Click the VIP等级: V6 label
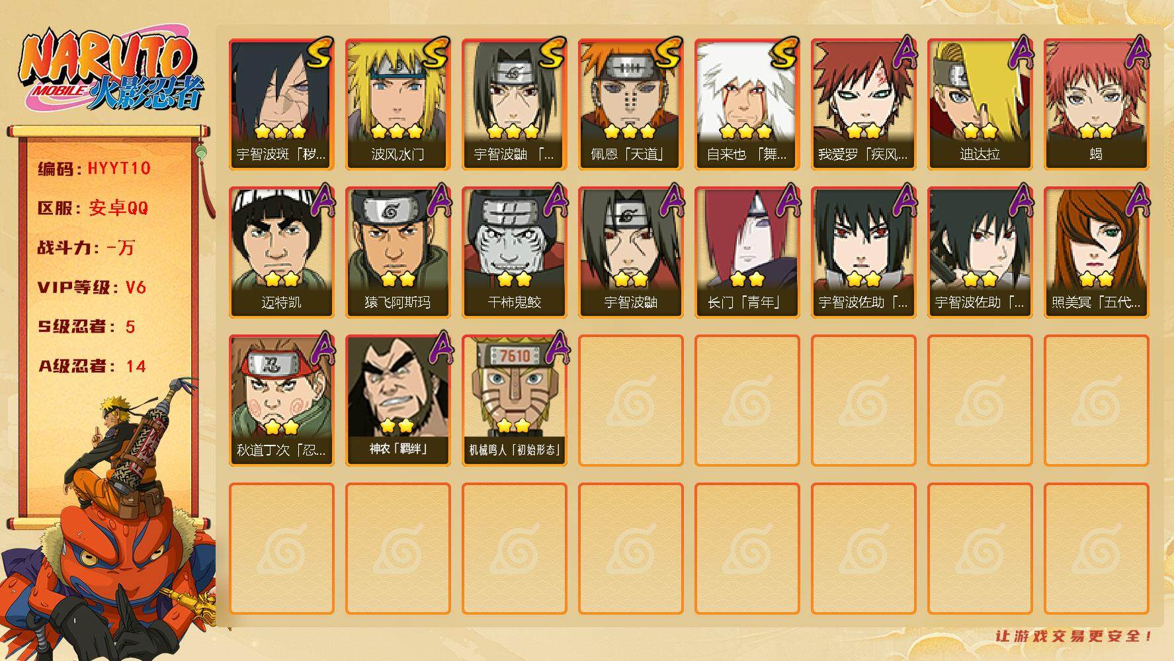 pyautogui.click(x=92, y=288)
